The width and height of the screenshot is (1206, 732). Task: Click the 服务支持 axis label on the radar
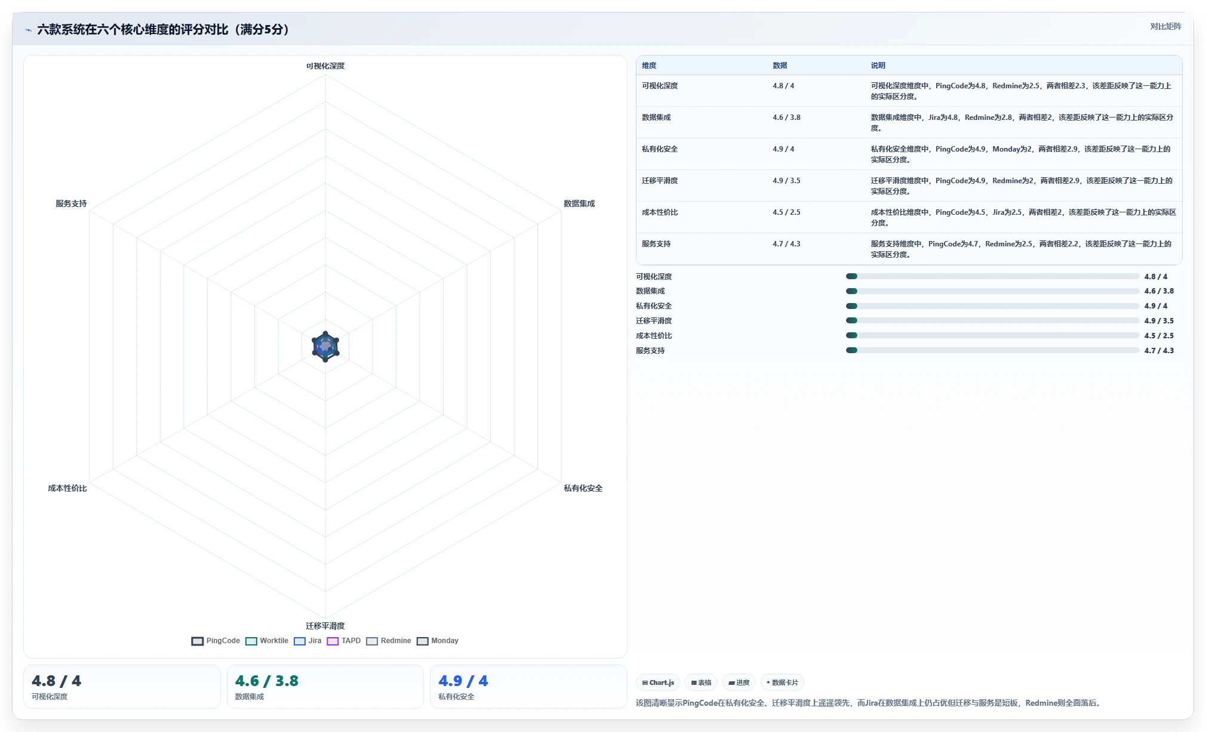tap(71, 204)
